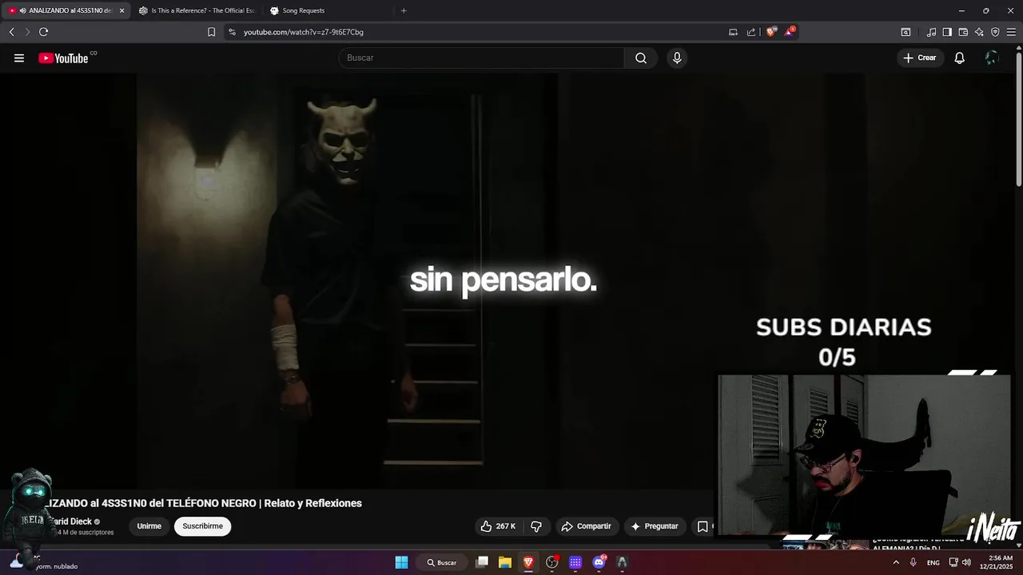Viewport: 1023px width, 575px height.
Task: View site information icon beside URL
Action: (x=232, y=32)
